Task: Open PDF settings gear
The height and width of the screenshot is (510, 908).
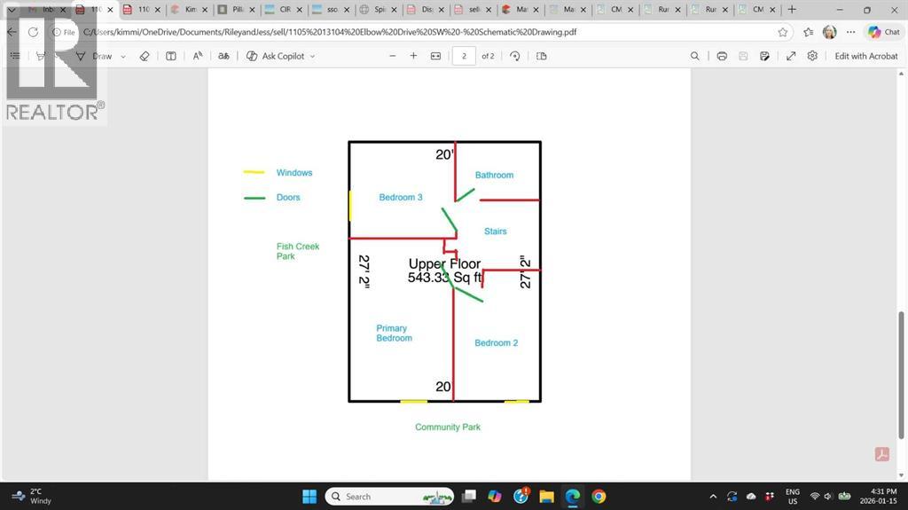Action: [x=812, y=56]
